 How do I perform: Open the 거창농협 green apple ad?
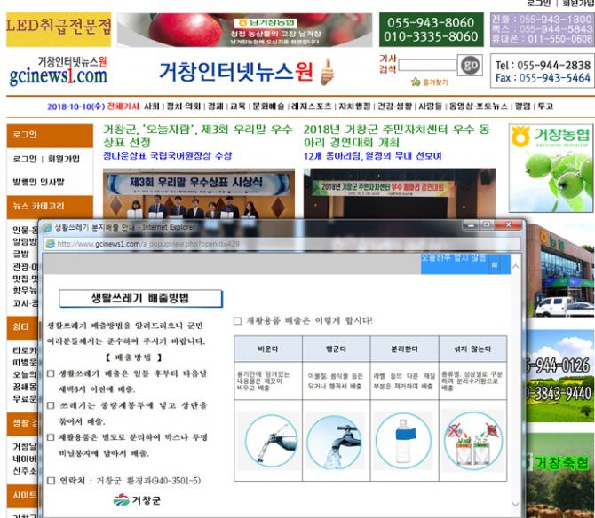[x=551, y=168]
